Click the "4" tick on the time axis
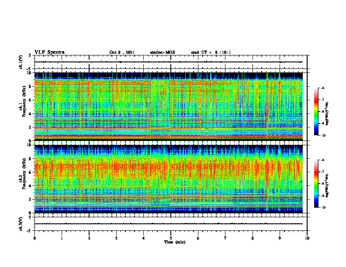The height and width of the screenshot is (267, 346). [x=144, y=238]
